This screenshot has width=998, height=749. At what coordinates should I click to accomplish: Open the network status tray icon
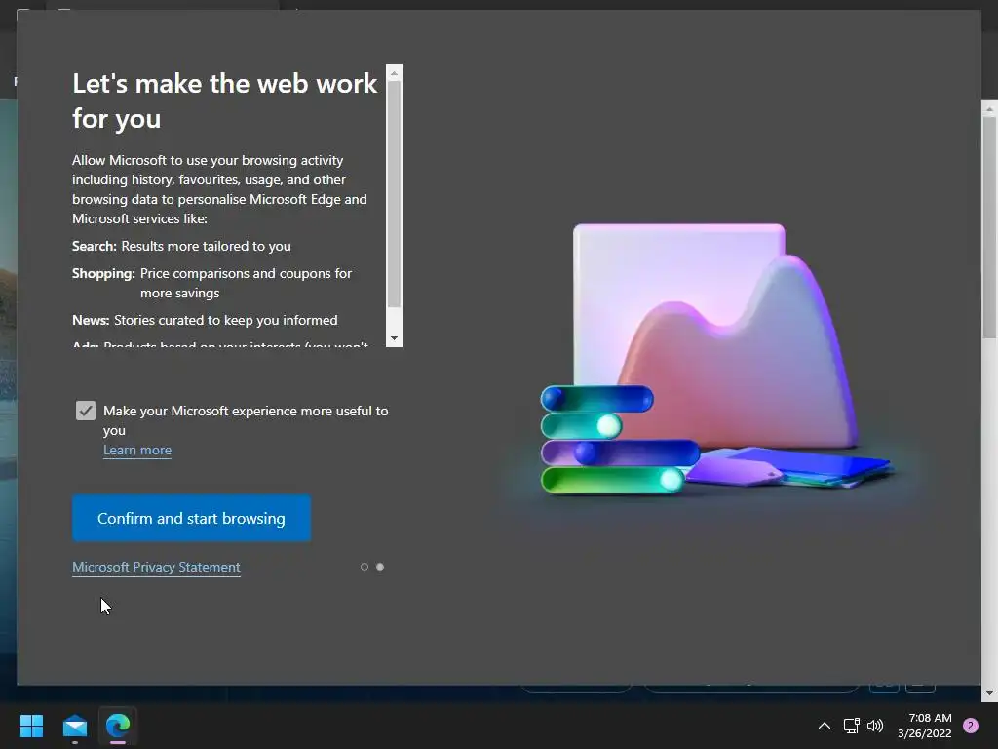click(x=851, y=726)
